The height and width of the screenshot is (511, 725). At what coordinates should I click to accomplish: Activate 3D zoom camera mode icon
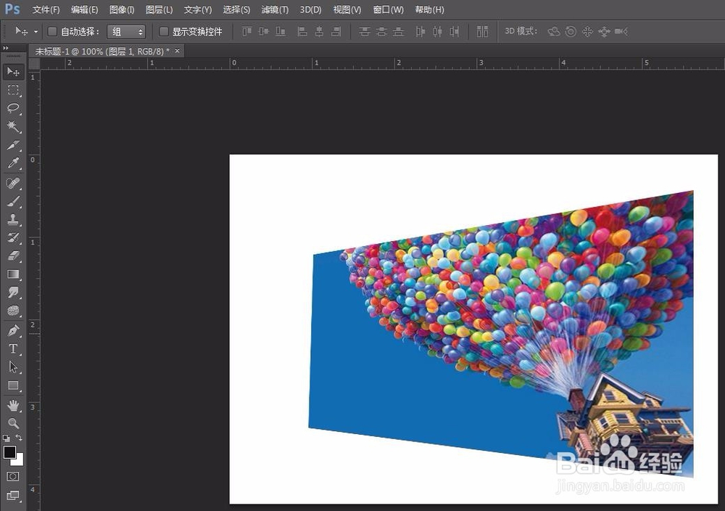coord(621,31)
